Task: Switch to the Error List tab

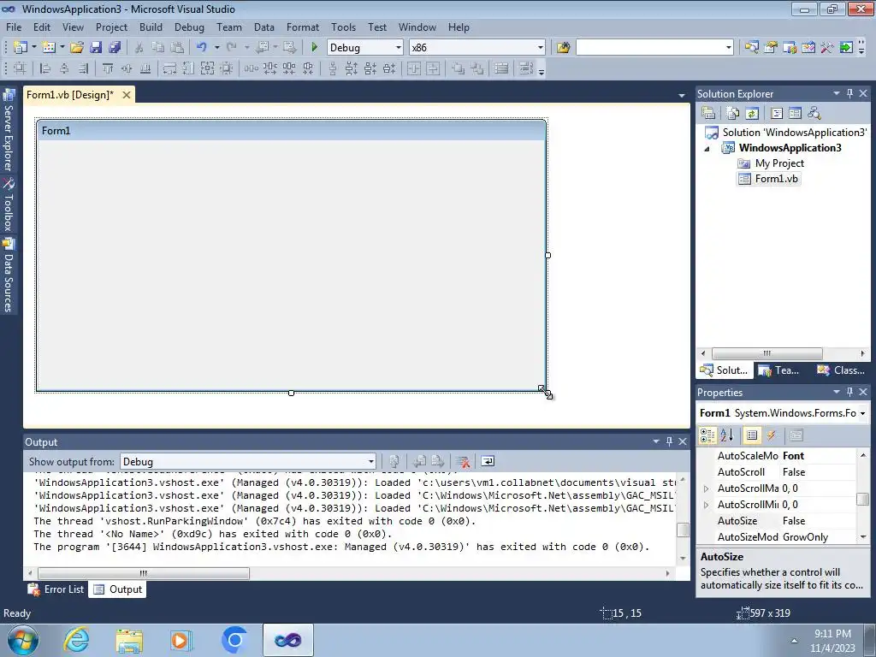Action: 57,589
